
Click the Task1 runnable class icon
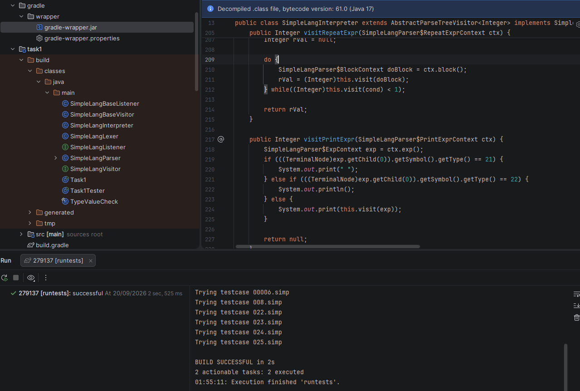[x=65, y=180]
